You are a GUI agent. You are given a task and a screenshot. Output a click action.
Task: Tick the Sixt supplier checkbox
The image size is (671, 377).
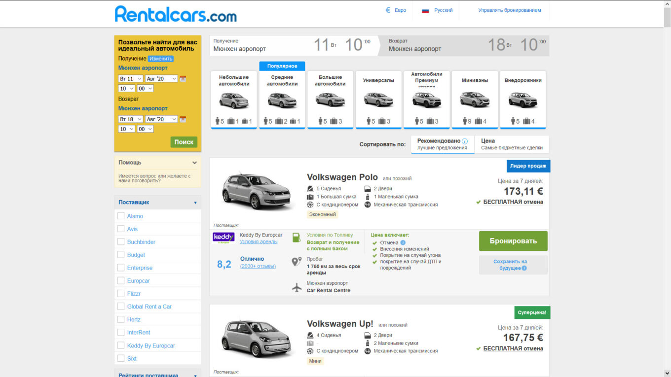pos(121,358)
